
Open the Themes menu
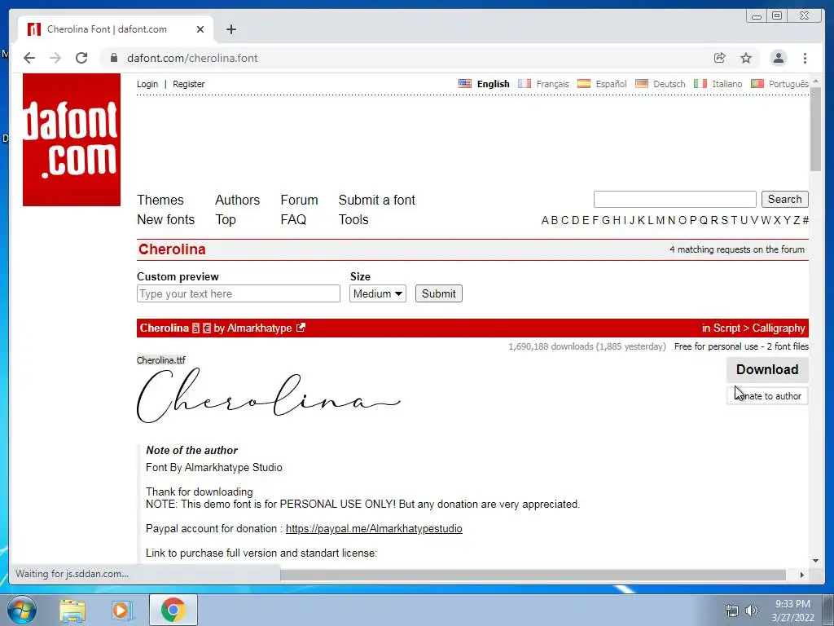click(160, 201)
